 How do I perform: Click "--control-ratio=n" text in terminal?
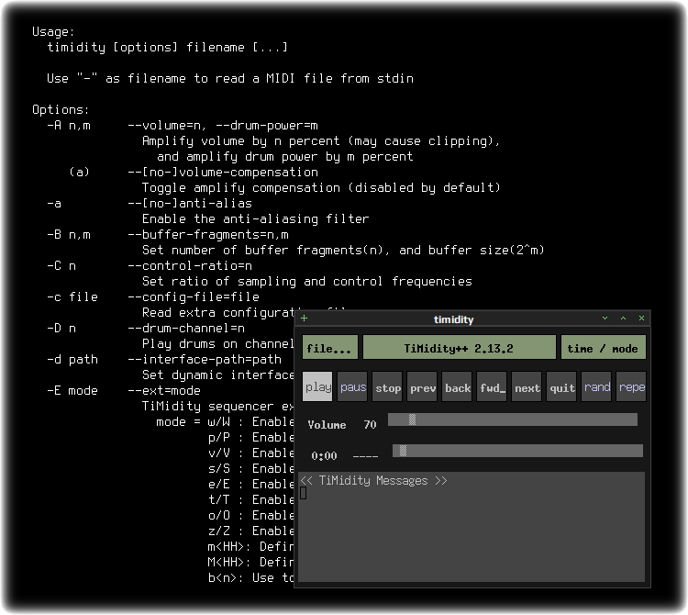pos(190,266)
